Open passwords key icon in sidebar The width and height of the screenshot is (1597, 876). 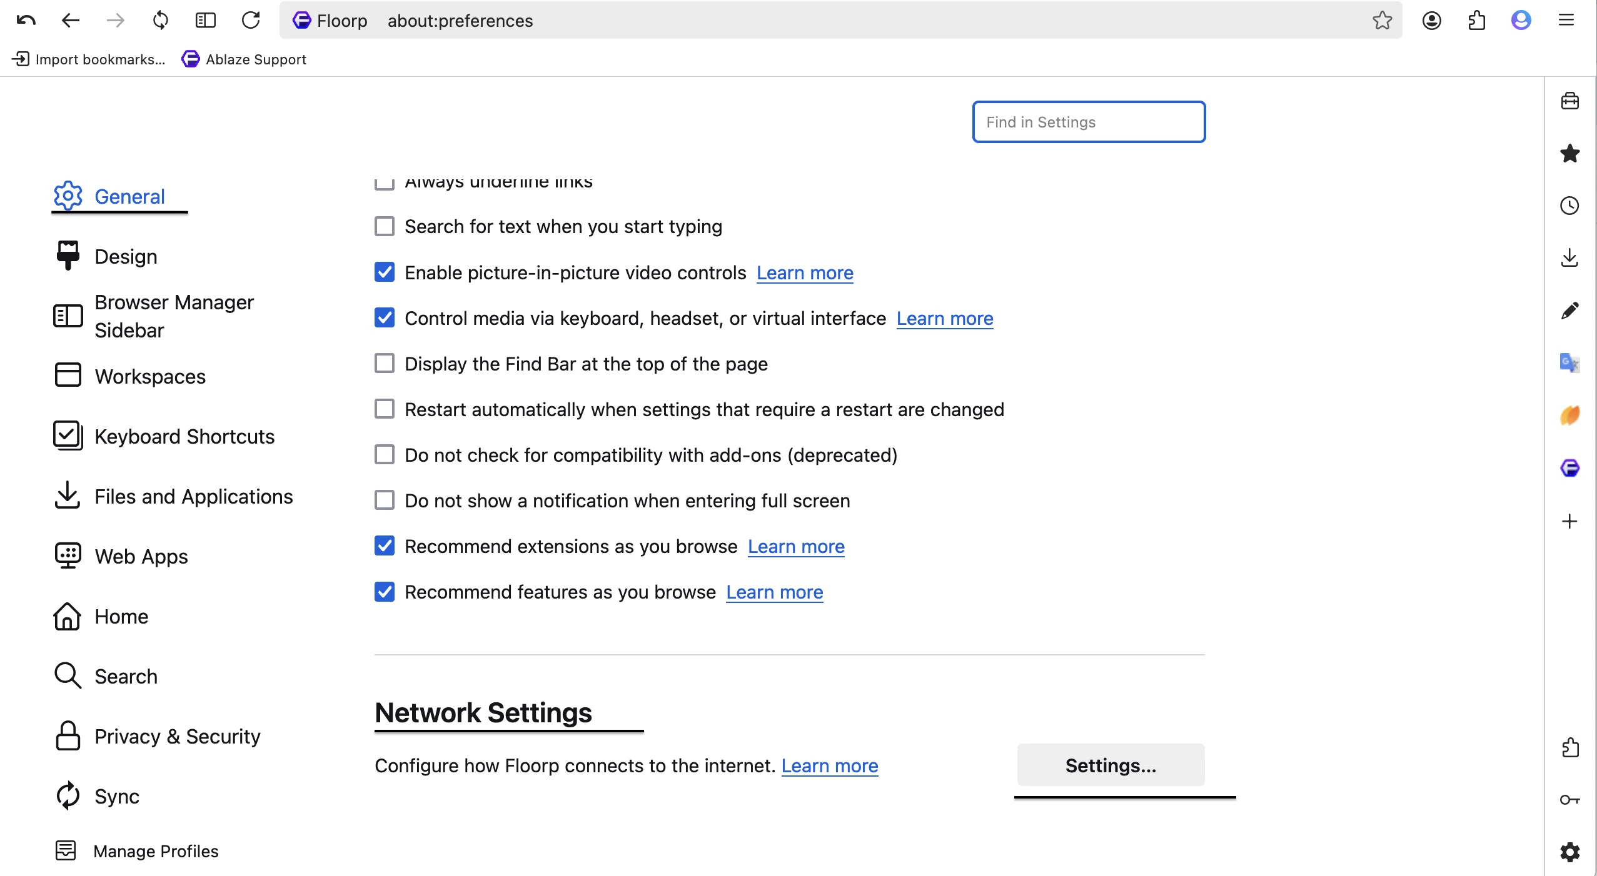(1569, 800)
